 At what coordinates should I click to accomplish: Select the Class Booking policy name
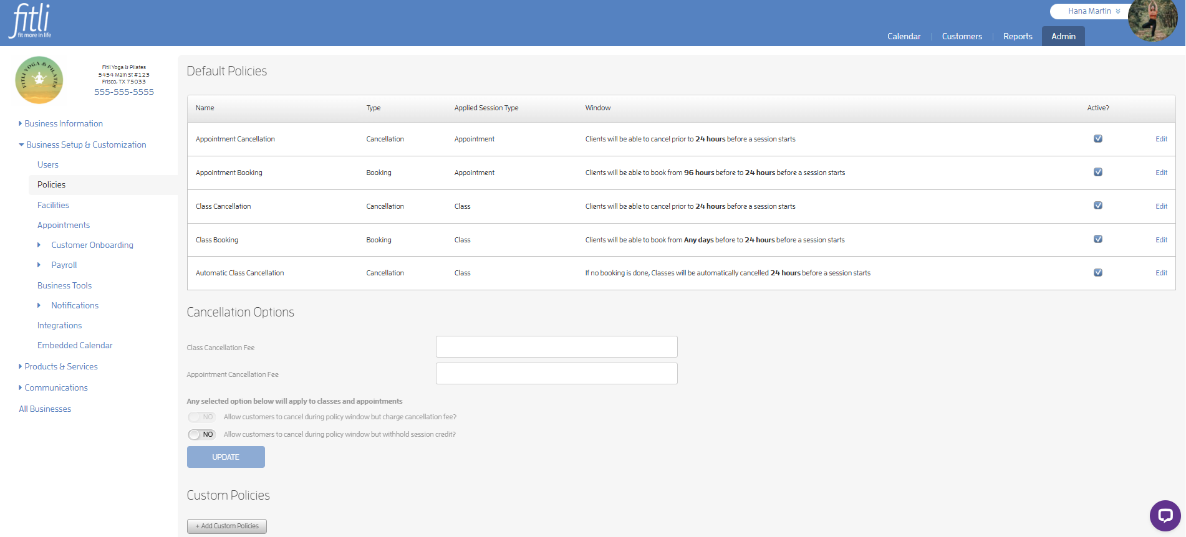tap(217, 240)
